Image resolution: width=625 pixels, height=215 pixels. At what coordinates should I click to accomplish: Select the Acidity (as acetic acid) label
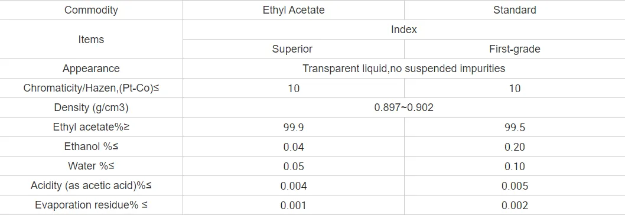[x=92, y=186]
